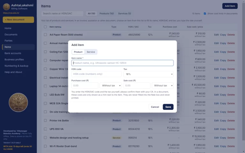This screenshot has height=153, width=245.
Task: Click the Product badge on UPS 650 VA row
Action: (116, 129)
